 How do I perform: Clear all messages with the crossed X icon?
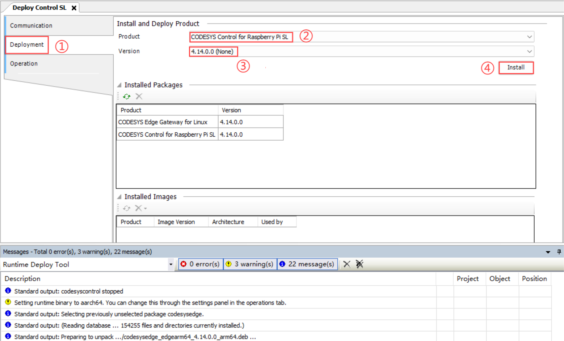coord(359,264)
